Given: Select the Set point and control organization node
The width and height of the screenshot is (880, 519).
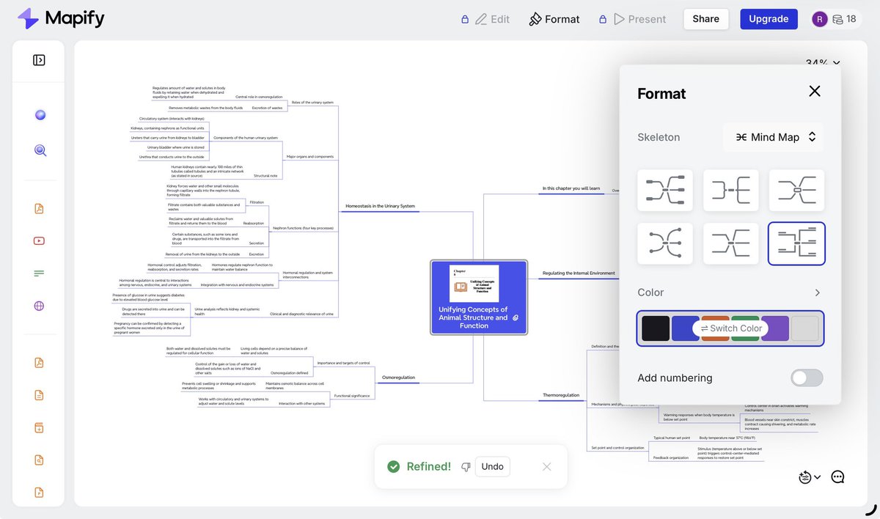Looking at the screenshot, I should (617, 448).
